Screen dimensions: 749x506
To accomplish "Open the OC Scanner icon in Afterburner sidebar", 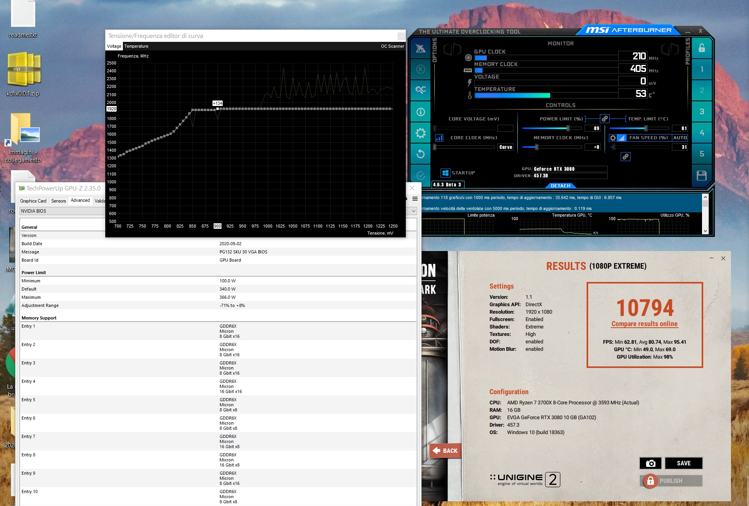I will pyautogui.click(x=420, y=90).
